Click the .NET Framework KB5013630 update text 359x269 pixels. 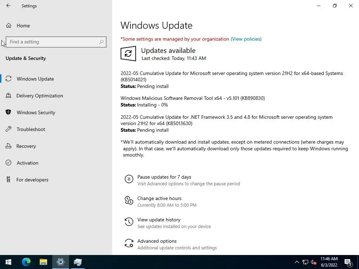point(226,120)
